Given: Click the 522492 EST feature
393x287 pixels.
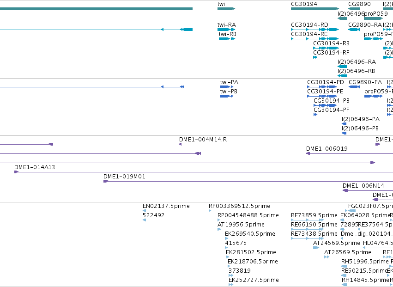Looking at the screenshot, I should [x=144, y=220].
